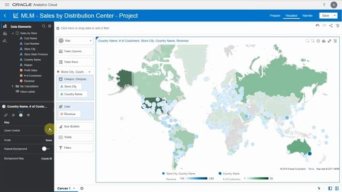
Task: Select the Country Name chip in Category
Action: click(x=73, y=94)
